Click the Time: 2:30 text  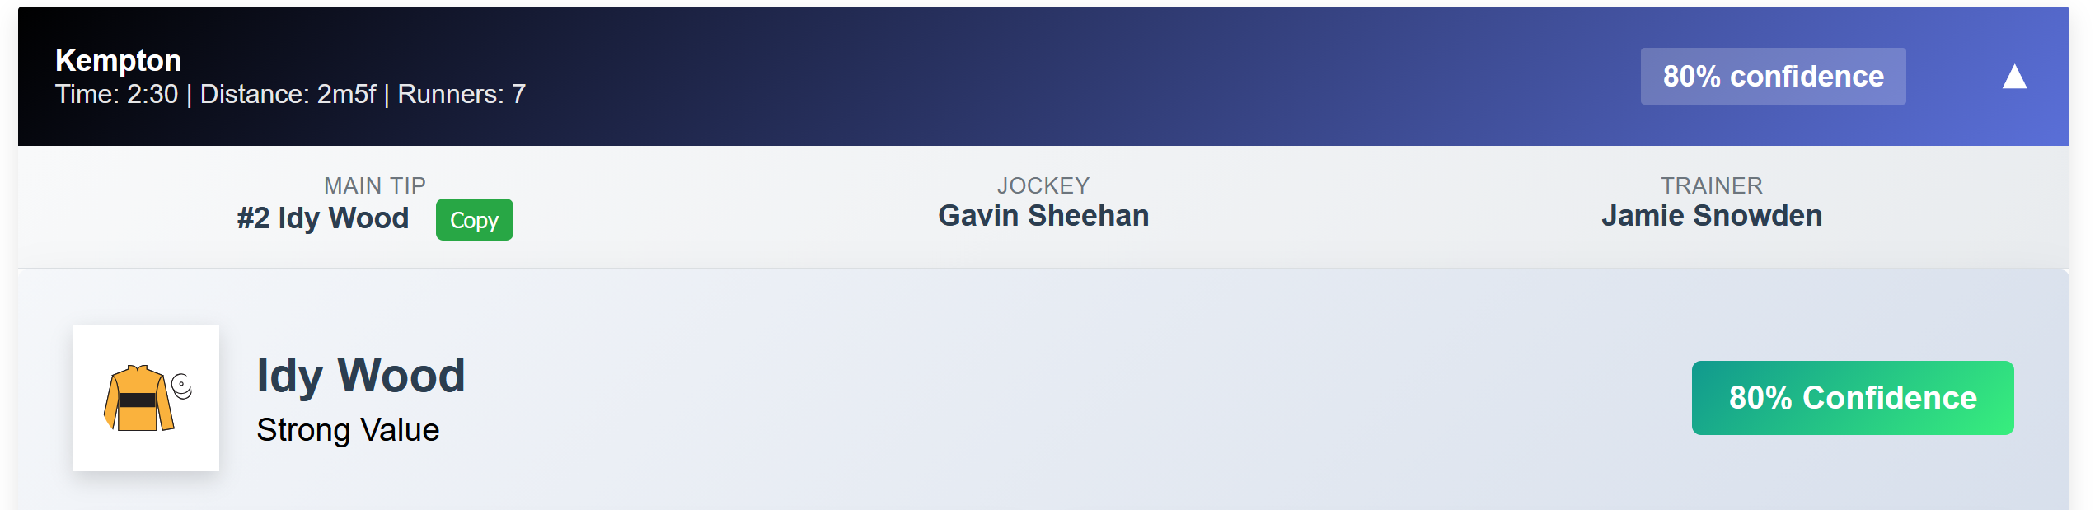pos(116,95)
